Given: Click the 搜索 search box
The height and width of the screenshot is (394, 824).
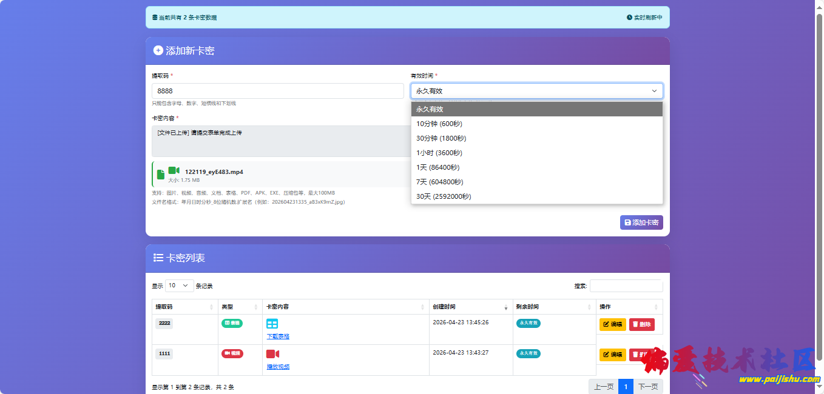Looking at the screenshot, I should click(x=625, y=285).
